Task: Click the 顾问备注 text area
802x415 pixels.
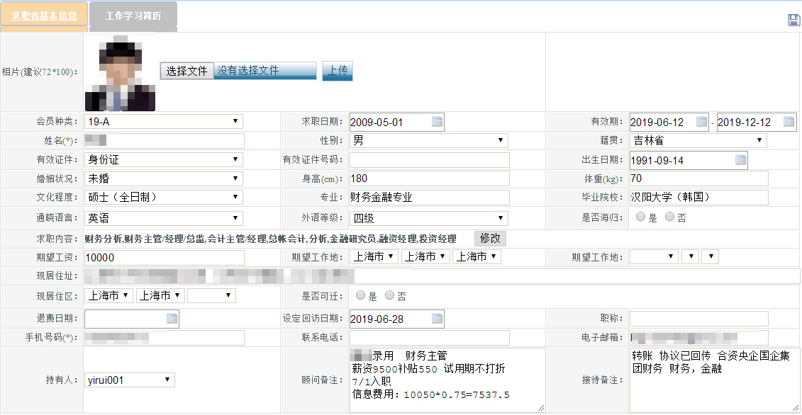Action: (x=447, y=380)
